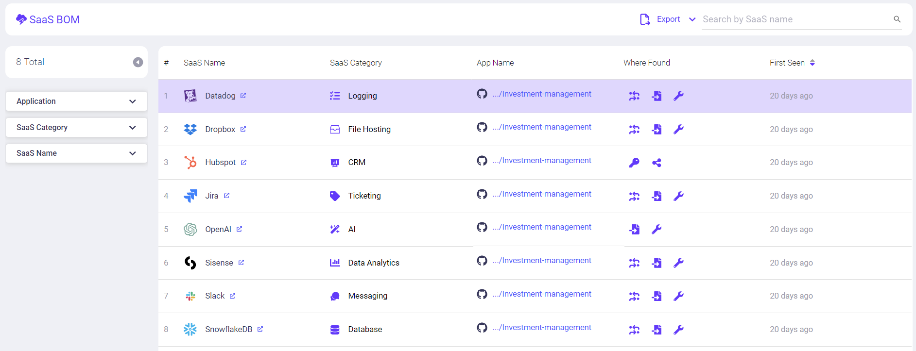Click the Export button
Image resolution: width=916 pixels, height=351 pixels.
click(660, 19)
